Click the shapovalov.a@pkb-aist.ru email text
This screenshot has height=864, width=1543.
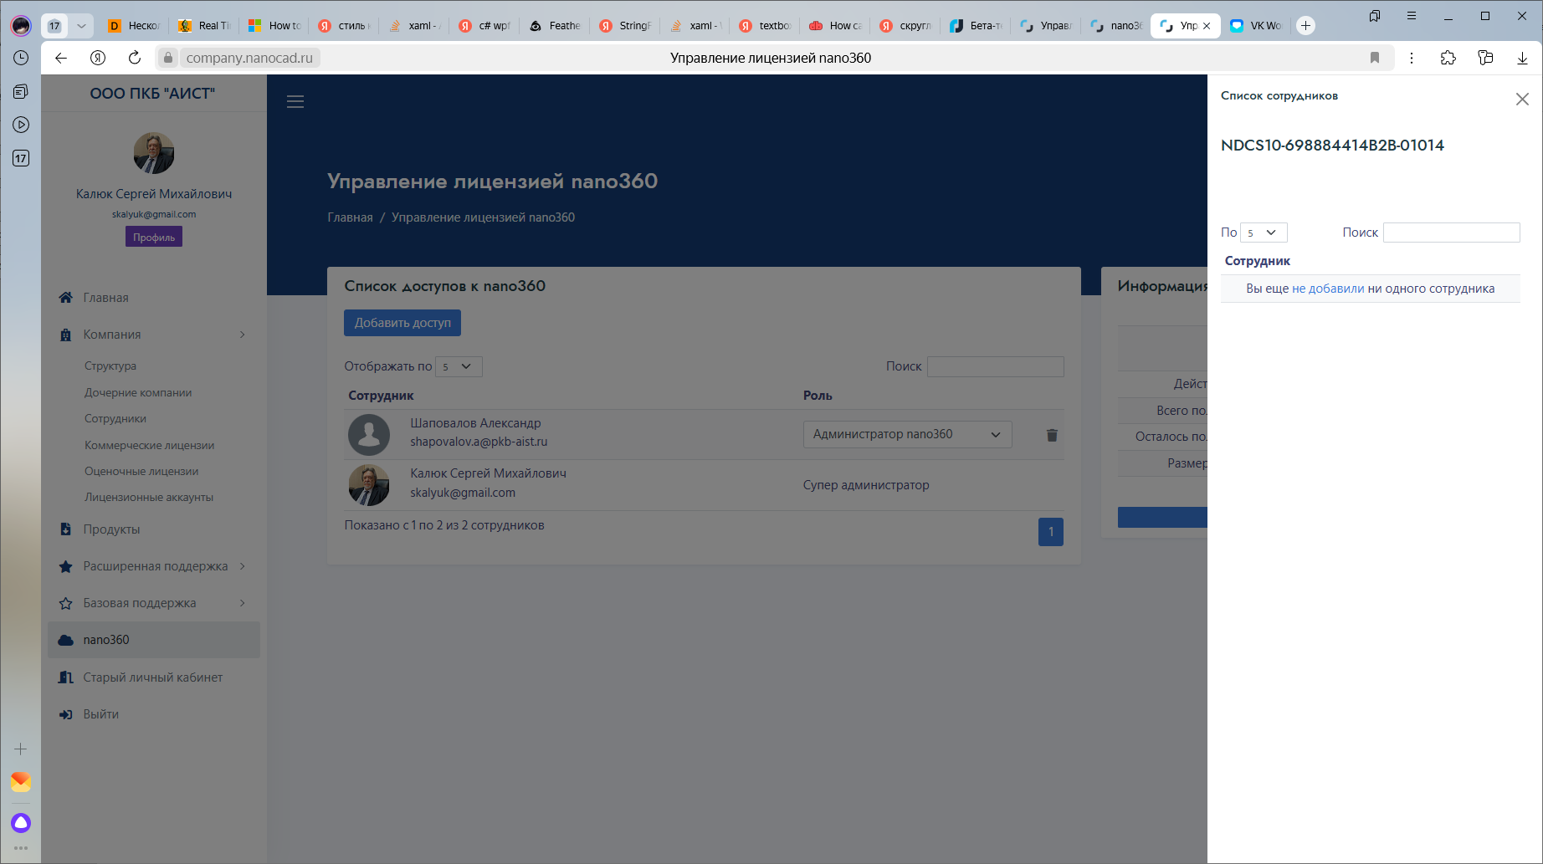pos(479,442)
